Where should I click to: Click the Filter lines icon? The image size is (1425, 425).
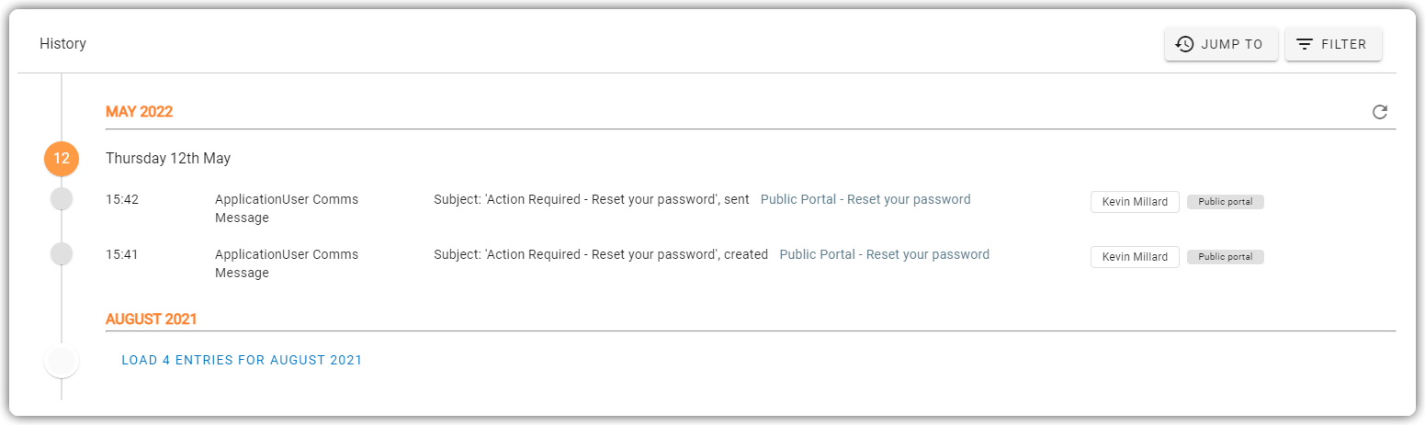1305,44
